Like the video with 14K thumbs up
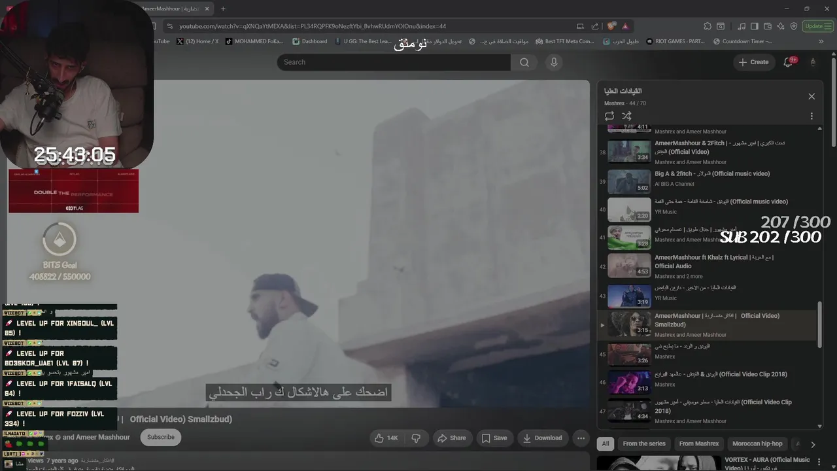 point(386,438)
